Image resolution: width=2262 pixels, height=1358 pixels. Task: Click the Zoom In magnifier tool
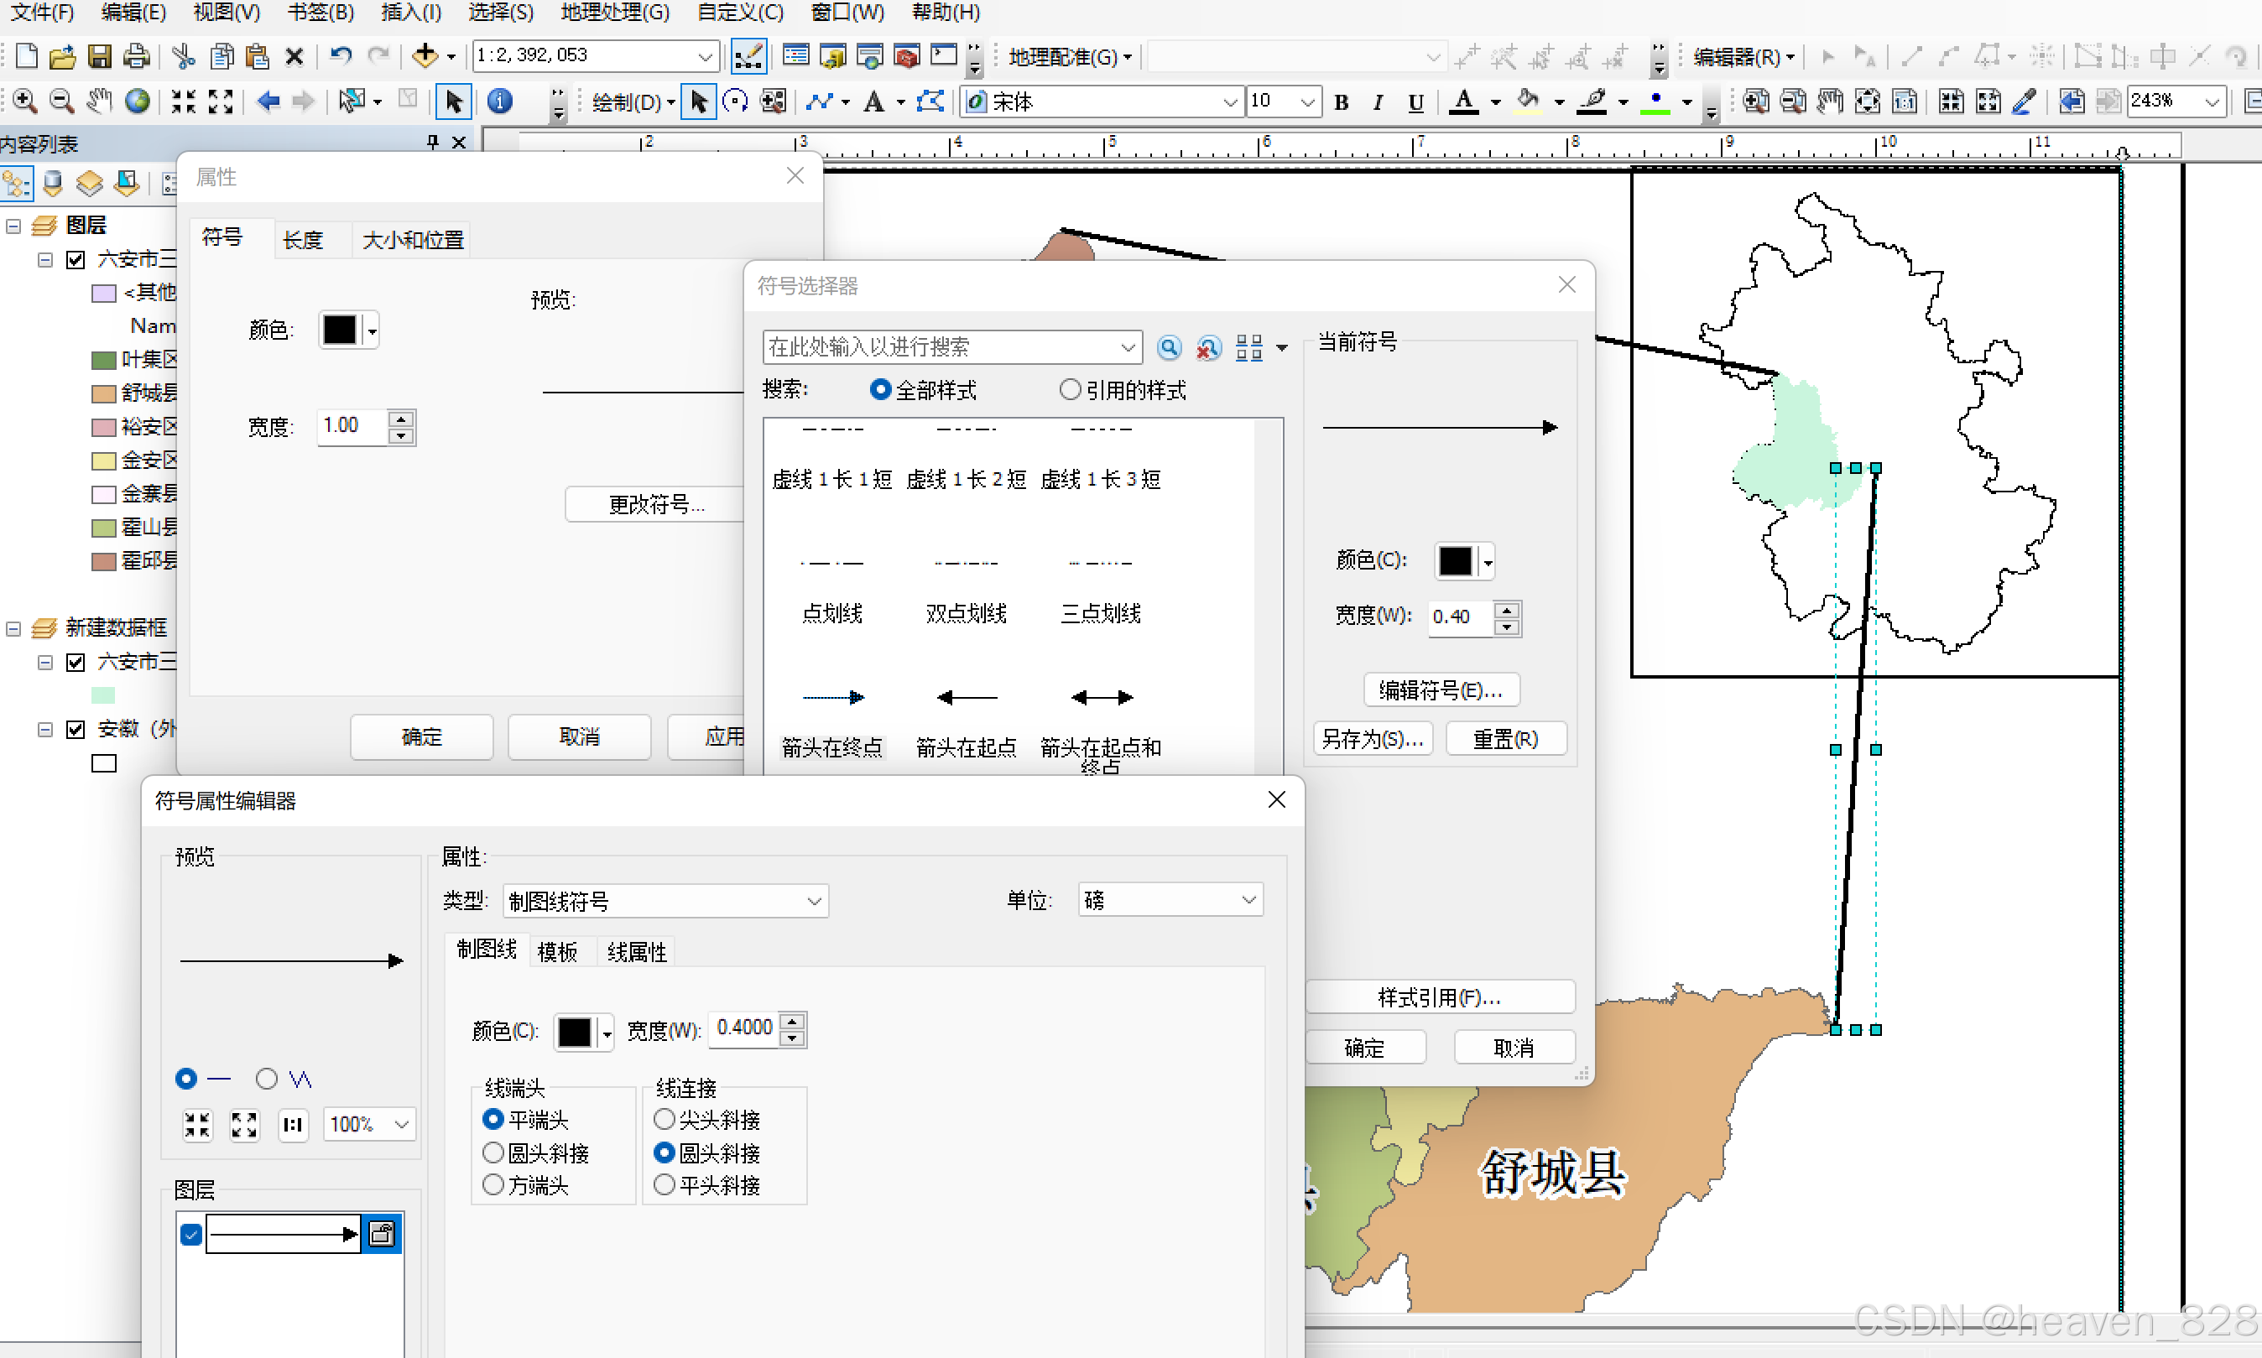tap(24, 101)
